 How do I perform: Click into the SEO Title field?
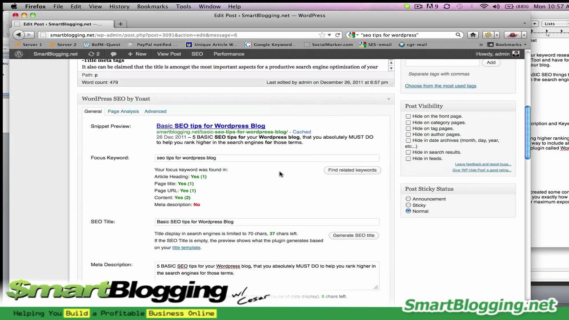[267, 221]
